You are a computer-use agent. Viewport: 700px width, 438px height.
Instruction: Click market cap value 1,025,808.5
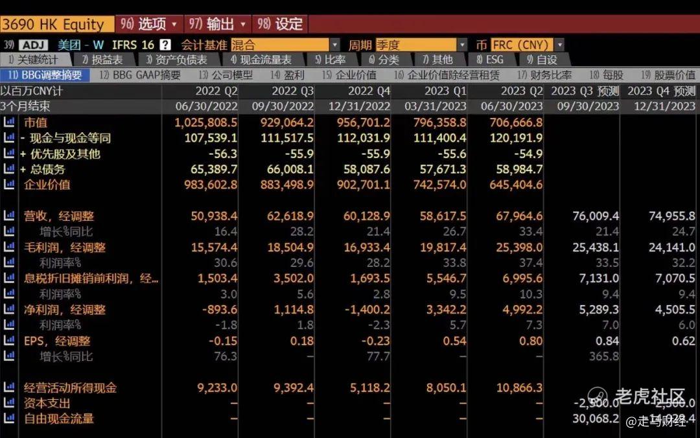[206, 122]
